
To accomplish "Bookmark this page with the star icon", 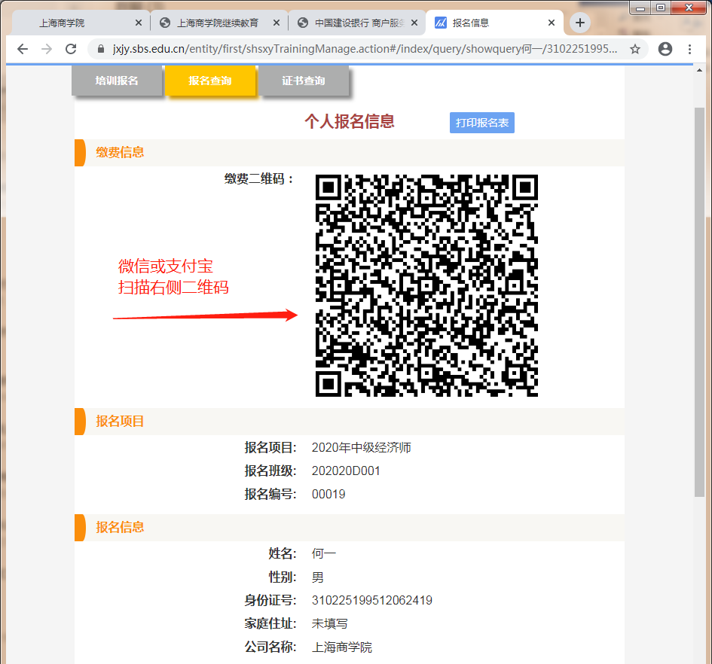I will click(x=635, y=49).
